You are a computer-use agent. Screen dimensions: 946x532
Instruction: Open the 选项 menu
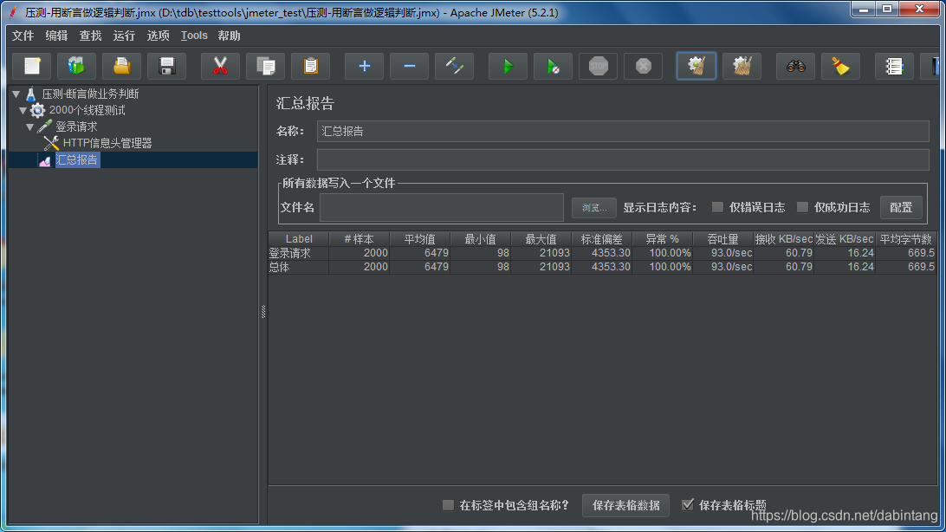[158, 36]
